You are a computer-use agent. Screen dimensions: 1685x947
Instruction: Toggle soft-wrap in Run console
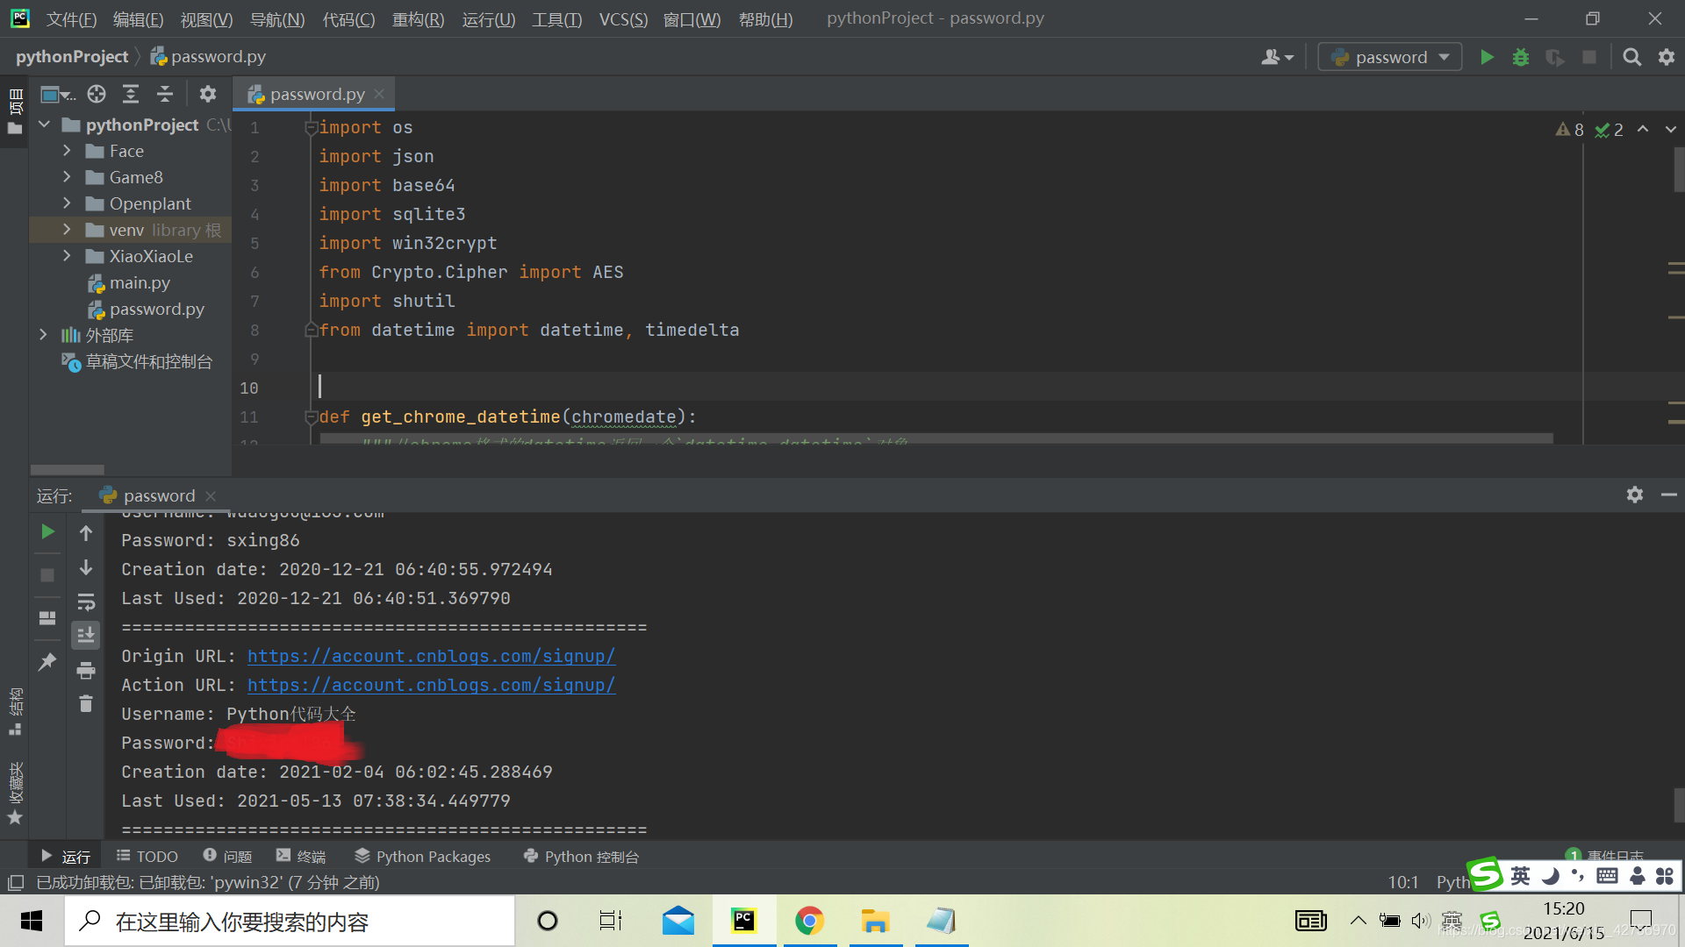point(86,602)
